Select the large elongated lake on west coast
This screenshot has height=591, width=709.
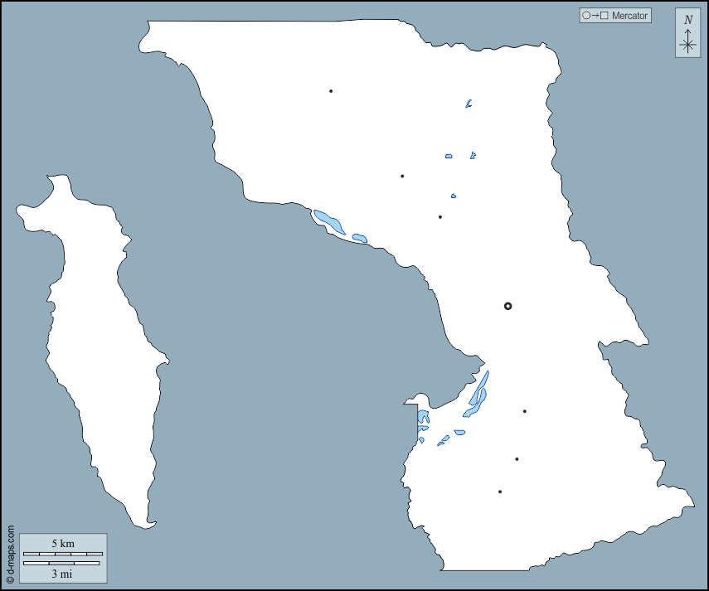(328, 222)
